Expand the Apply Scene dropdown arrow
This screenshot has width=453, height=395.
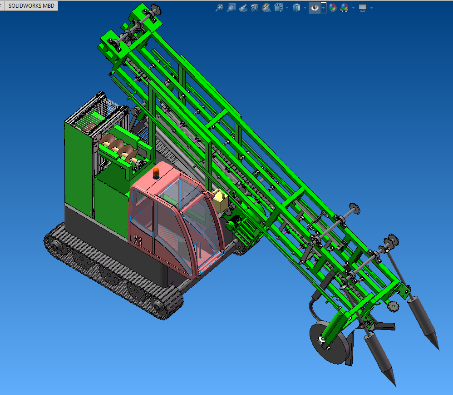pyautogui.click(x=353, y=8)
